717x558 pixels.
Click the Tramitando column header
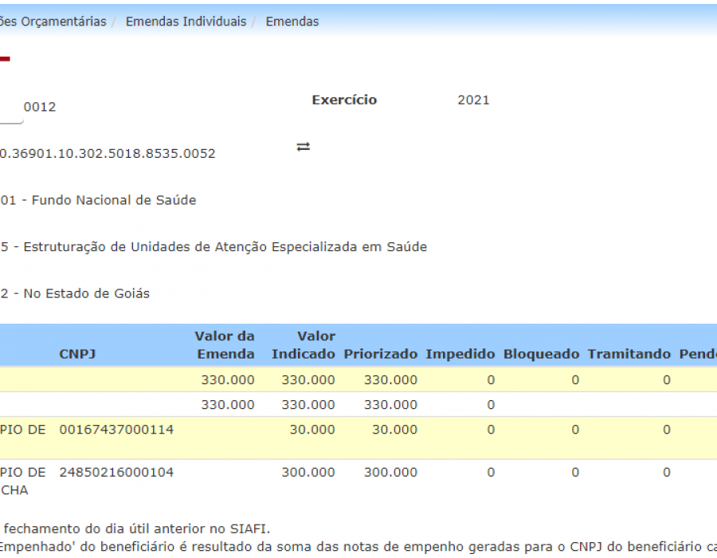point(629,354)
